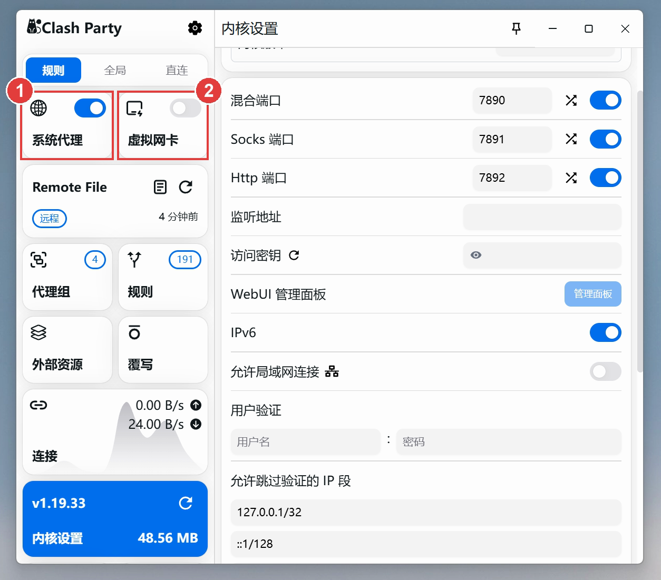Viewport: 661px width, 580px height.
Task: Open the 覆写 card
Action: pyautogui.click(x=163, y=350)
